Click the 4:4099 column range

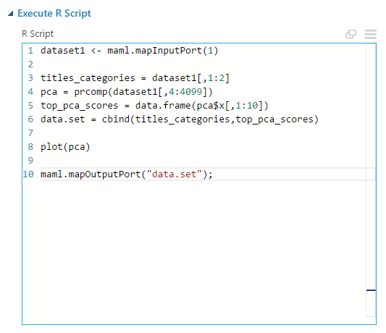click(185, 92)
